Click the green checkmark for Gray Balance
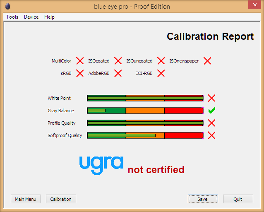264x212 pixels. (x=211, y=111)
